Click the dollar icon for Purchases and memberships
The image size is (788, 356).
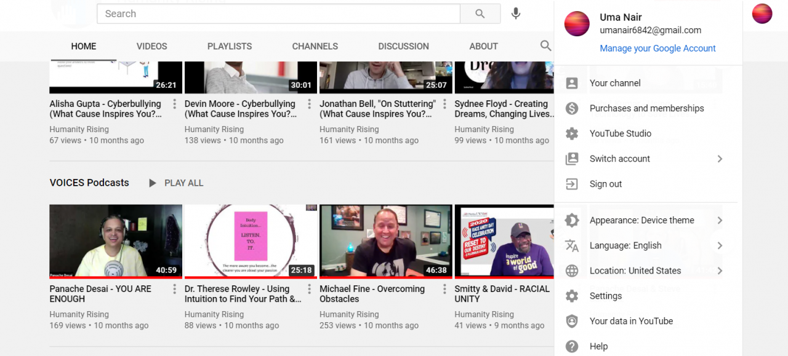coord(572,108)
